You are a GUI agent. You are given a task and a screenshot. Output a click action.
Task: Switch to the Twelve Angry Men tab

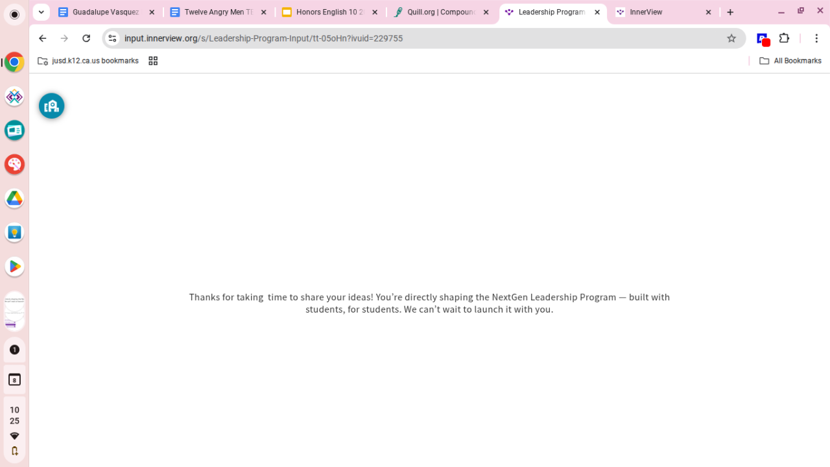point(219,12)
